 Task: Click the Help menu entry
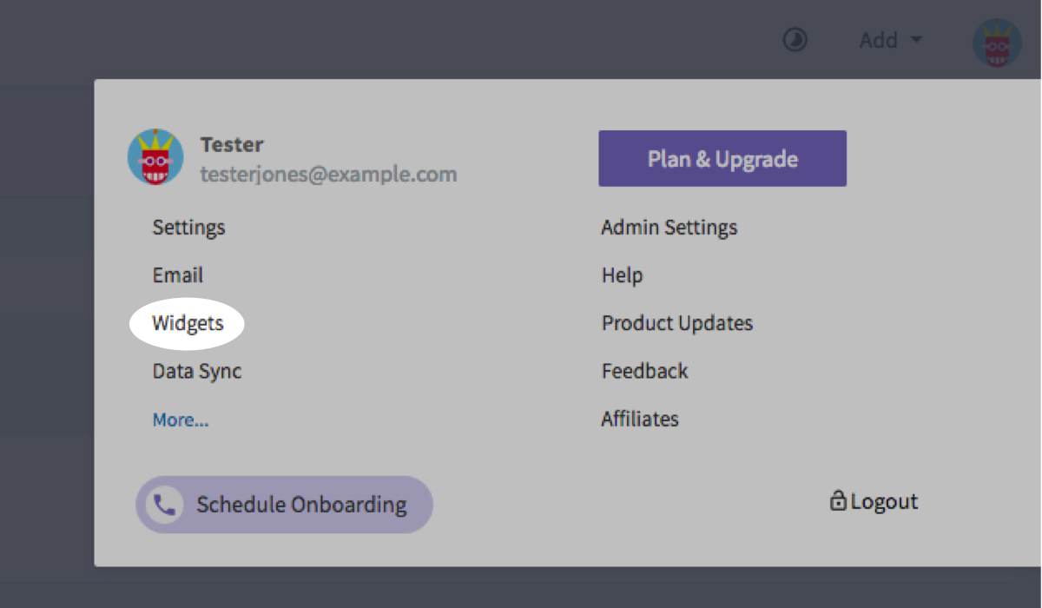point(622,275)
